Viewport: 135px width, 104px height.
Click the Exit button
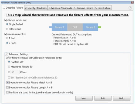tap(103, 98)
